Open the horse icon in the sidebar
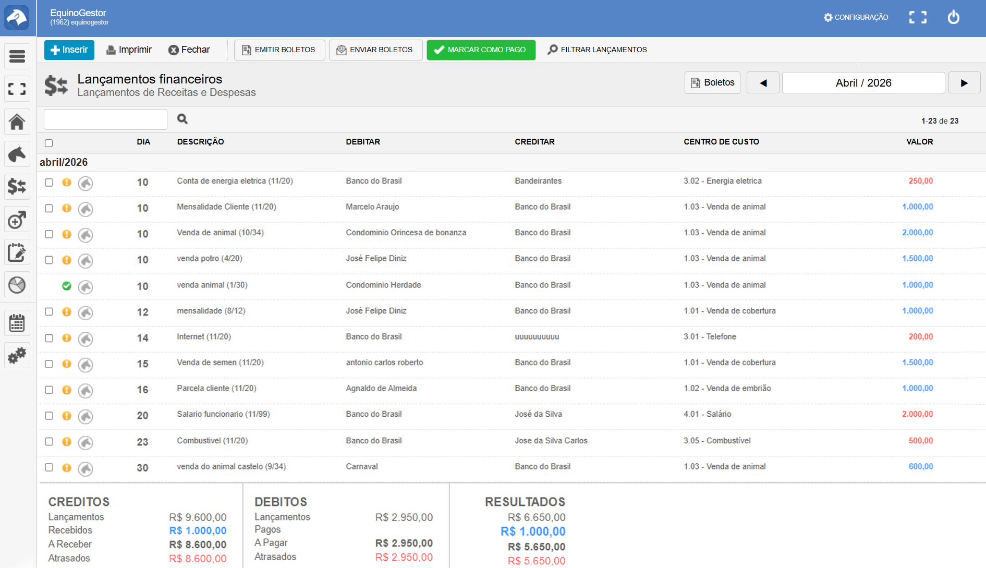986x568 pixels. click(x=17, y=154)
